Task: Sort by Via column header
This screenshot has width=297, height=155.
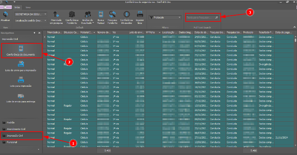Action: point(120,32)
